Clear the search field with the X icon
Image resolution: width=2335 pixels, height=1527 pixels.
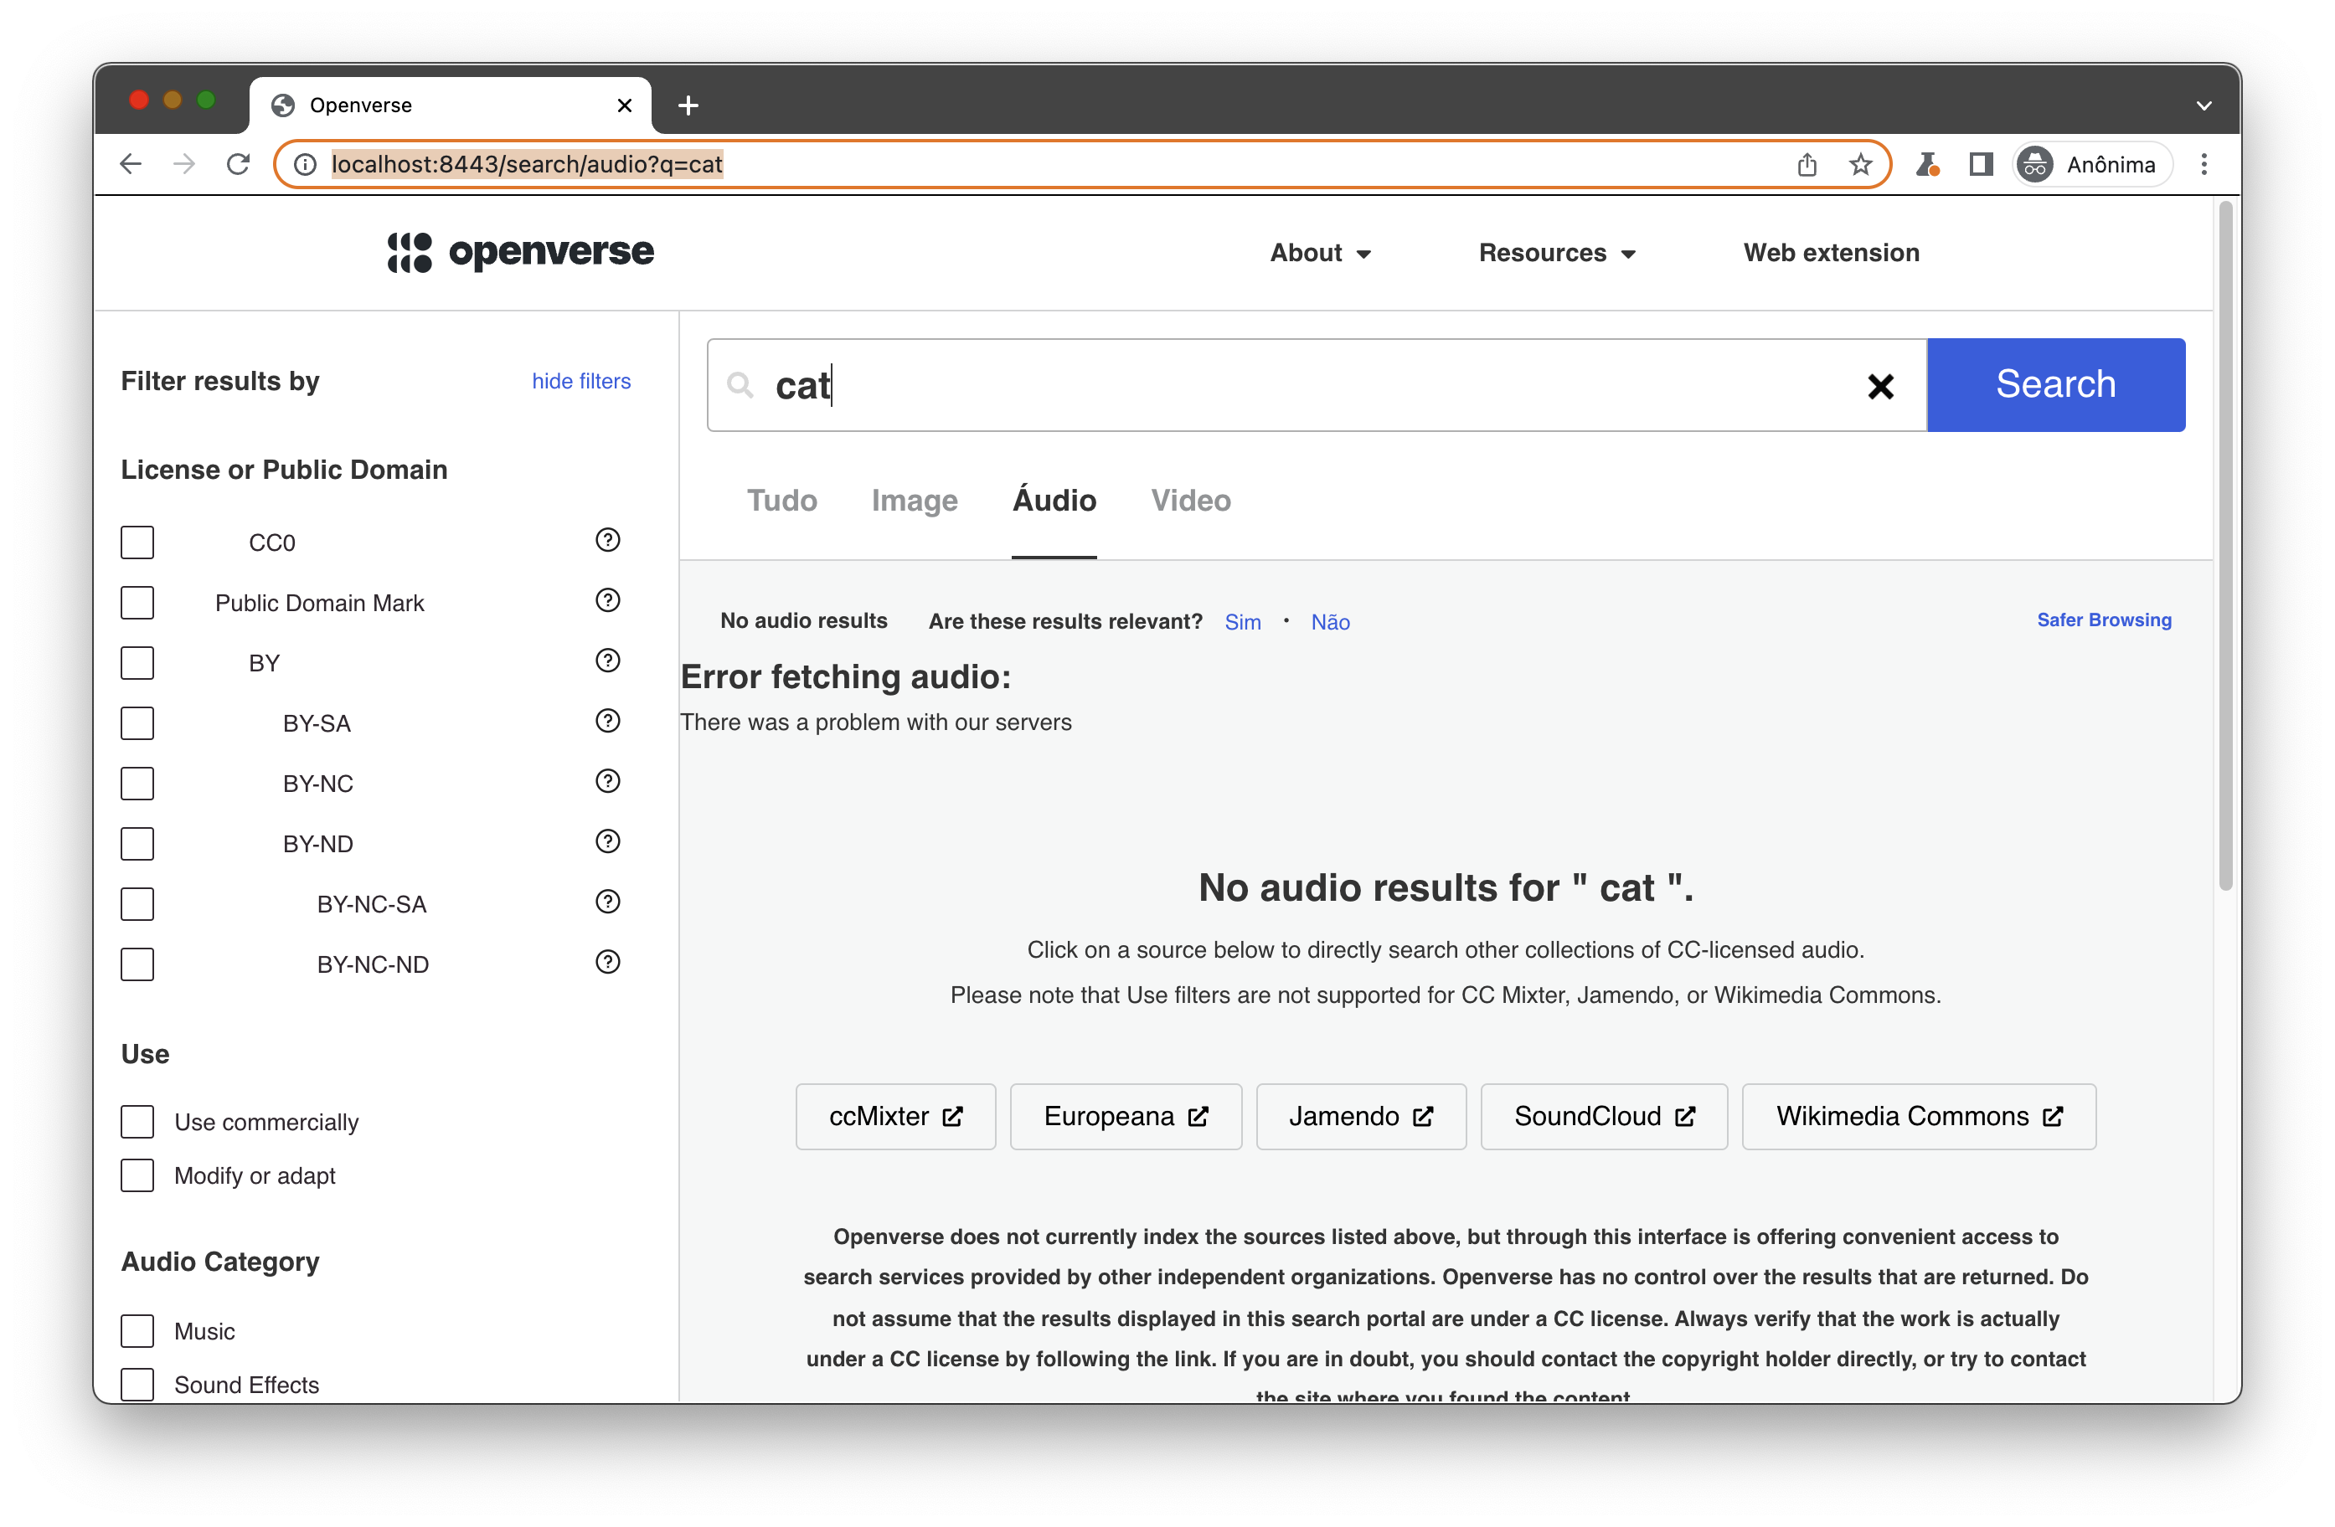click(1879, 387)
